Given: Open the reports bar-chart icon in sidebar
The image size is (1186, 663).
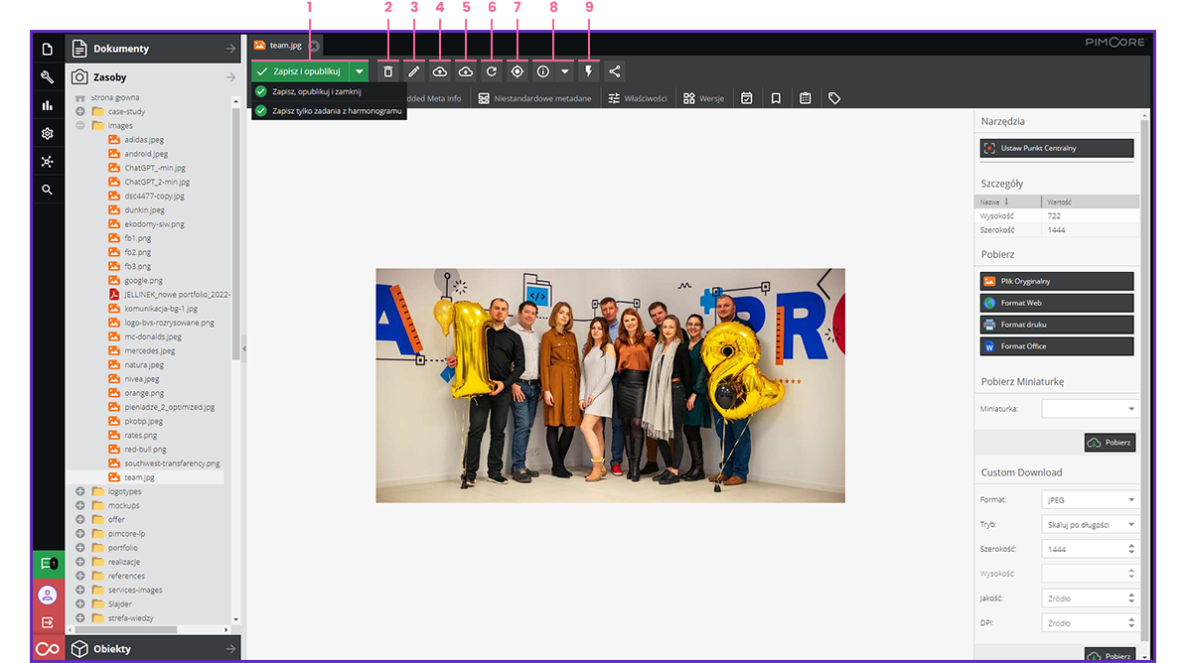Looking at the screenshot, I should 48,104.
